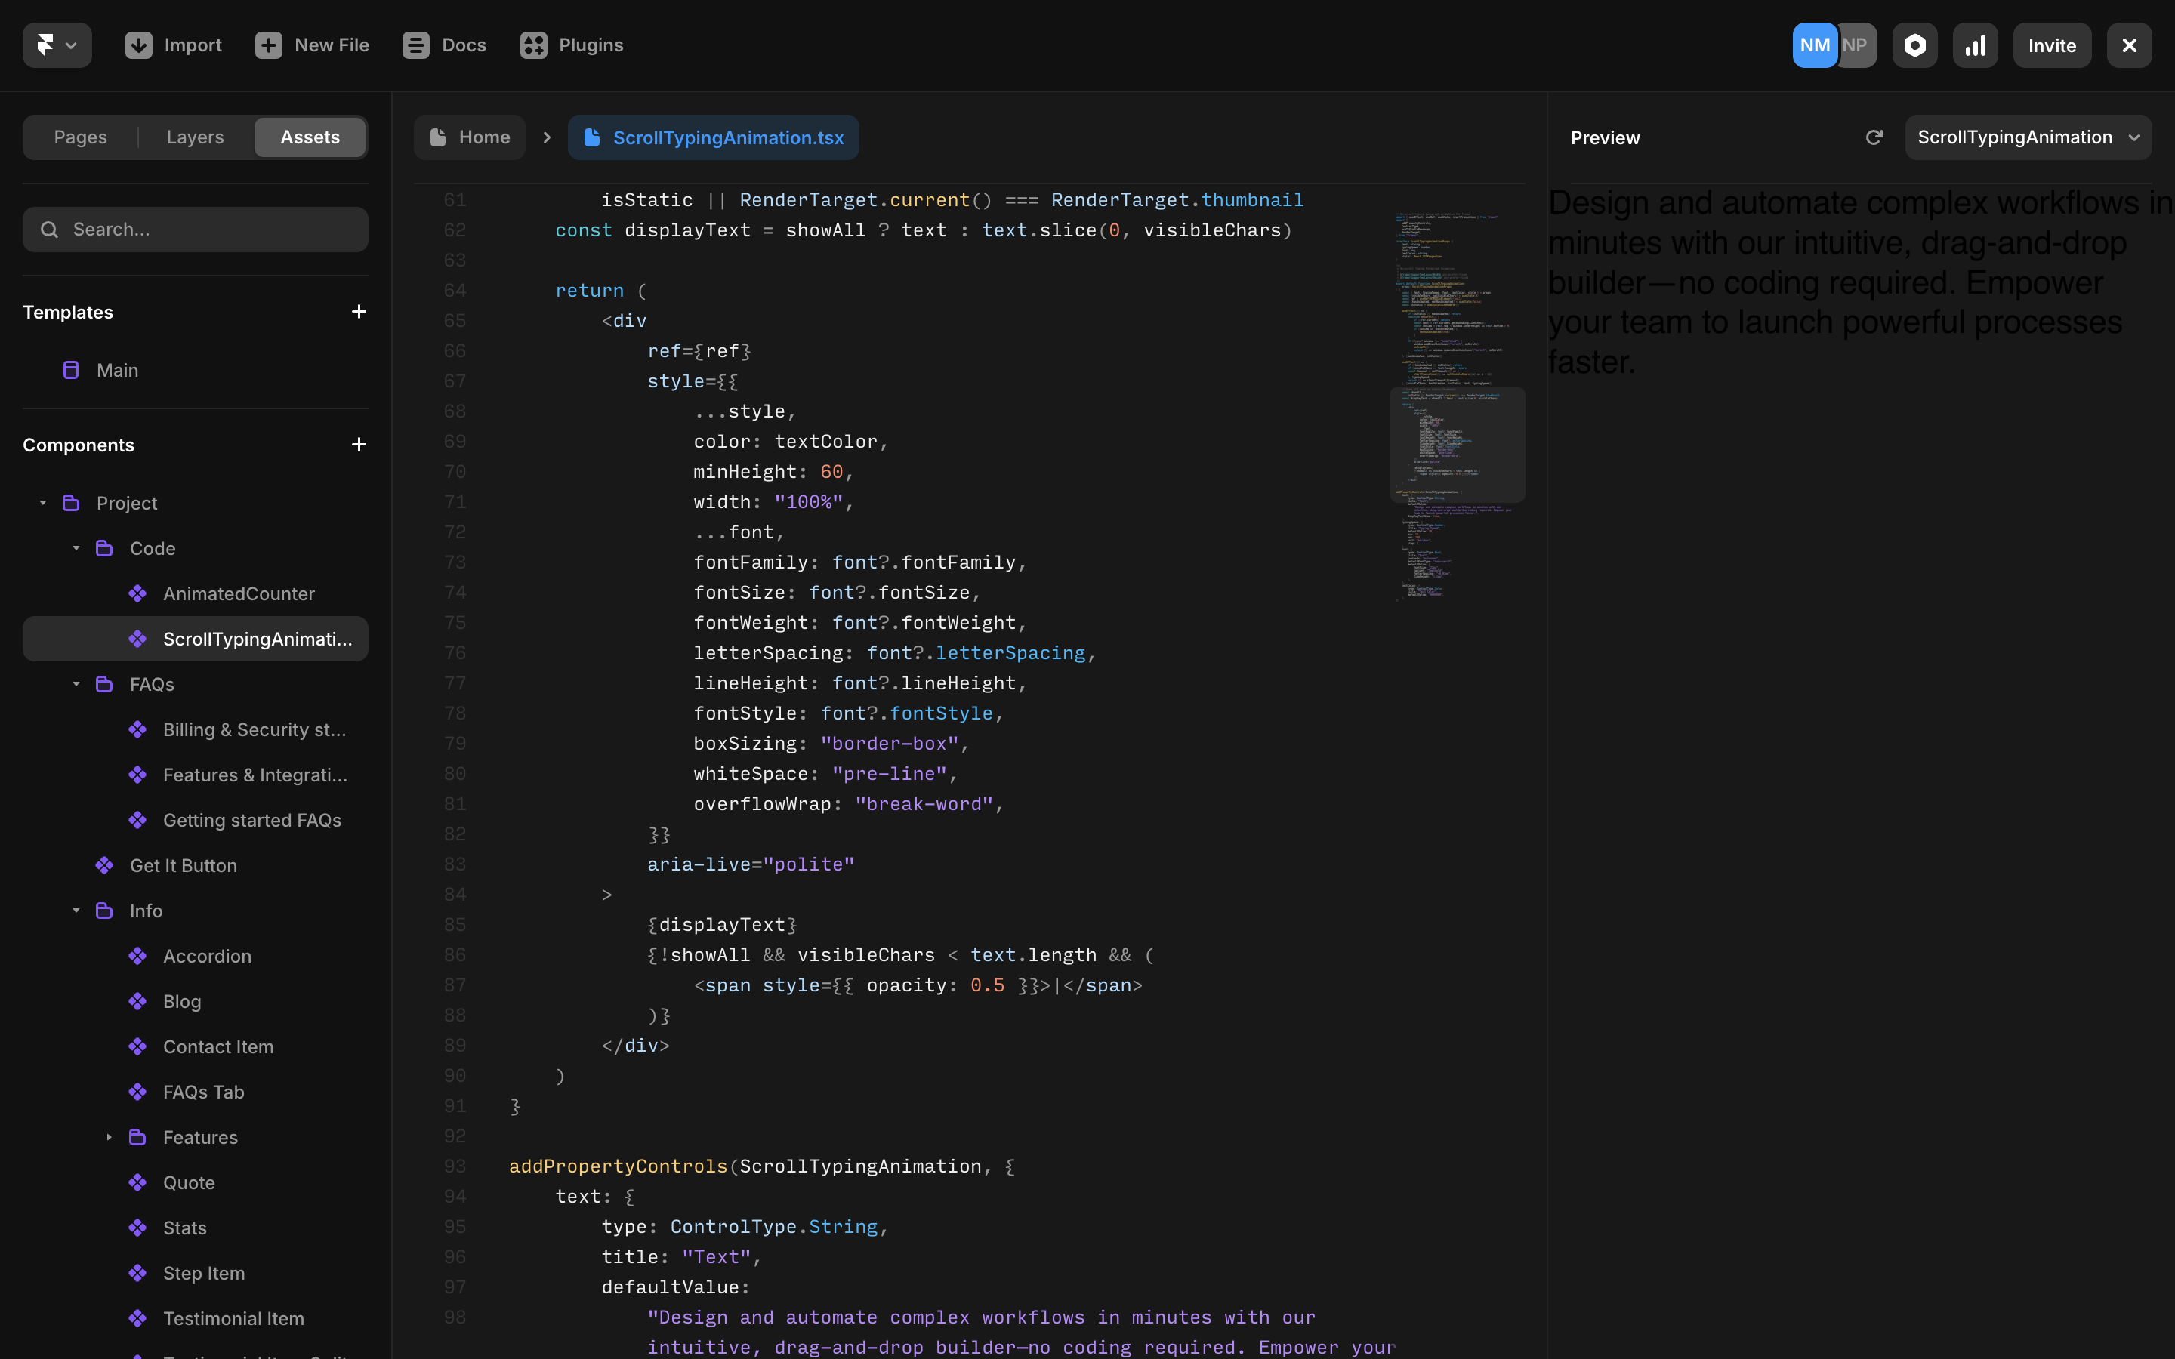Switch to the Pages tab
Image resolution: width=2175 pixels, height=1359 pixels.
pos(80,137)
